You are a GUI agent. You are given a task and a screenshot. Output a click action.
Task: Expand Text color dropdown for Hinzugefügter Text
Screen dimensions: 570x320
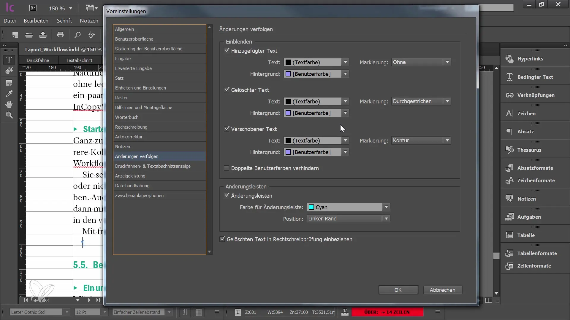click(345, 62)
